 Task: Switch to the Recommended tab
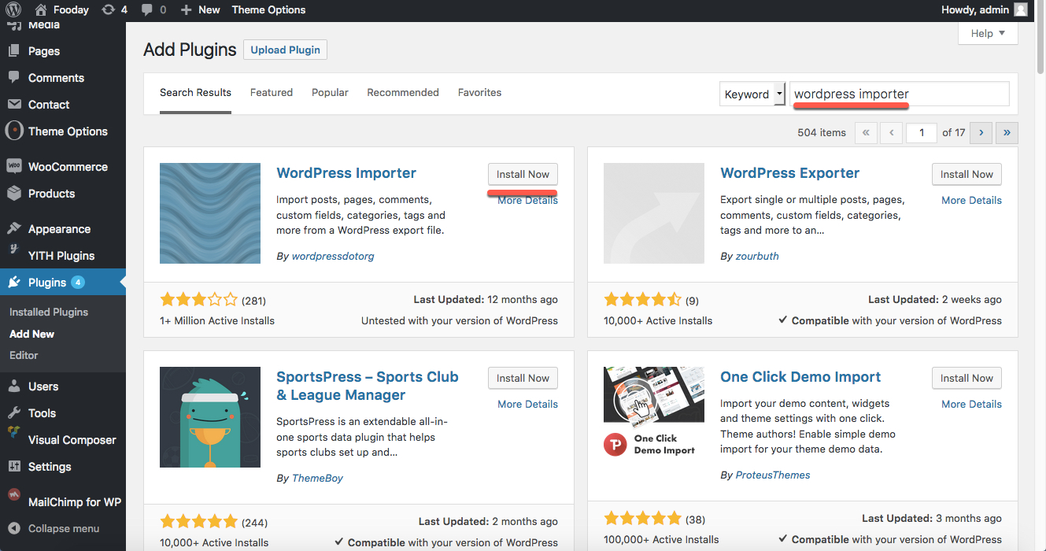pyautogui.click(x=403, y=92)
